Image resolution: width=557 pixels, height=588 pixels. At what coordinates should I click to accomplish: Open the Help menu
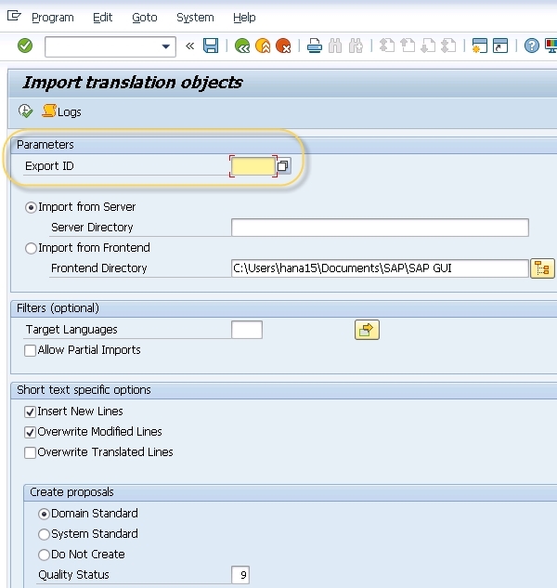point(244,18)
